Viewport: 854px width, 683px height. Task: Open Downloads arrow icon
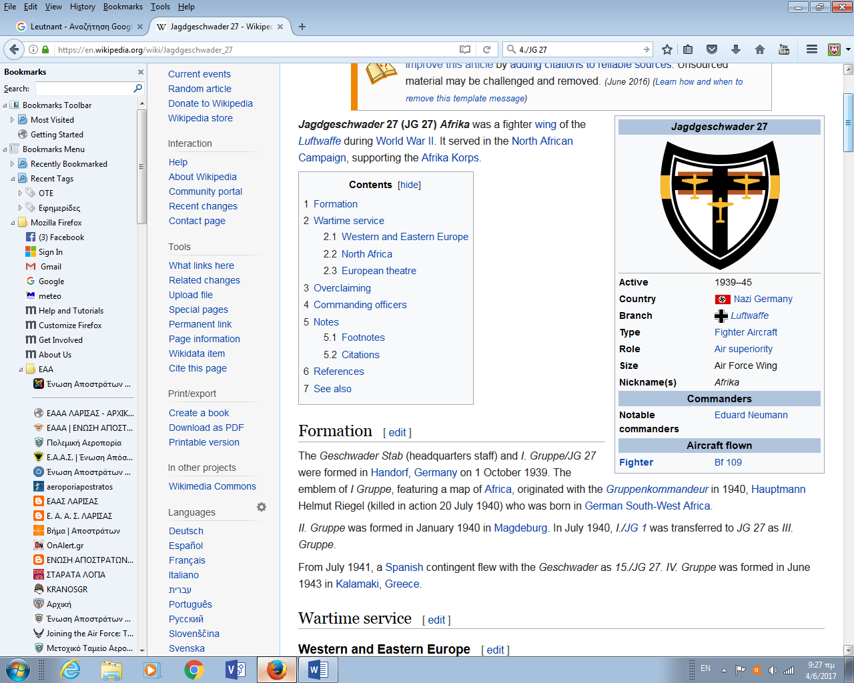[736, 49]
